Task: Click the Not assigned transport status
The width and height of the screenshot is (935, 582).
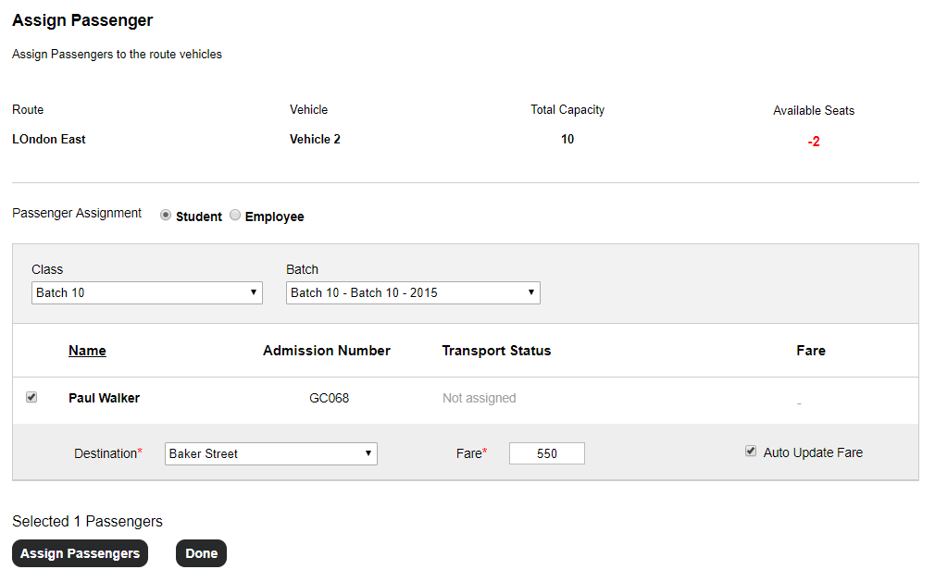Action: (479, 398)
